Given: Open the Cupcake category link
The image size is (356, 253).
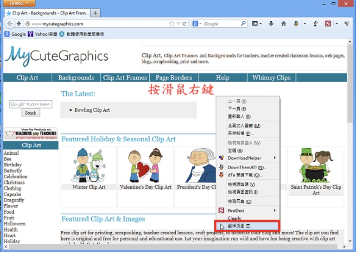Looking at the screenshot, I should point(13,194).
